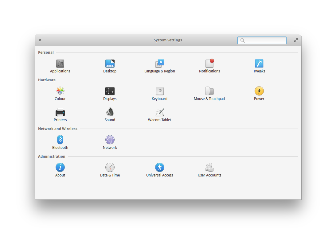Open the Mouse & Touchpad icon
This screenshot has height=244, width=336.
pyautogui.click(x=209, y=91)
